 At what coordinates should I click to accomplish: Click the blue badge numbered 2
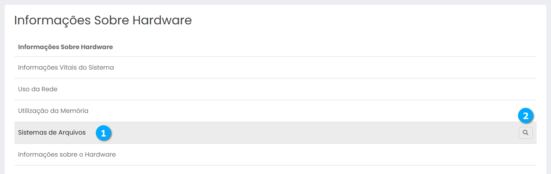tap(526, 116)
